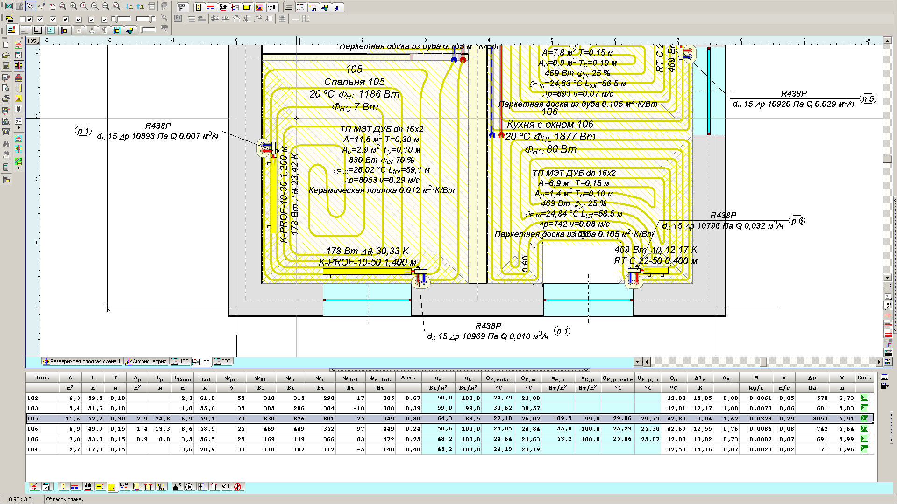The width and height of the screenshot is (897, 504).
Task: Toggle the first unchecked layer checkbox
Action: click(x=22, y=19)
